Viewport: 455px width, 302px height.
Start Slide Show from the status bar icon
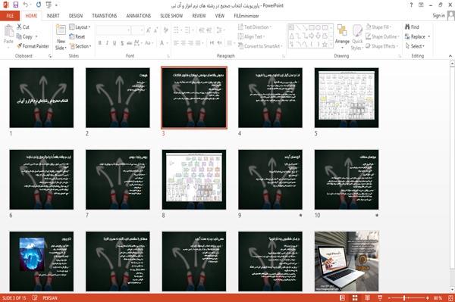(380, 298)
